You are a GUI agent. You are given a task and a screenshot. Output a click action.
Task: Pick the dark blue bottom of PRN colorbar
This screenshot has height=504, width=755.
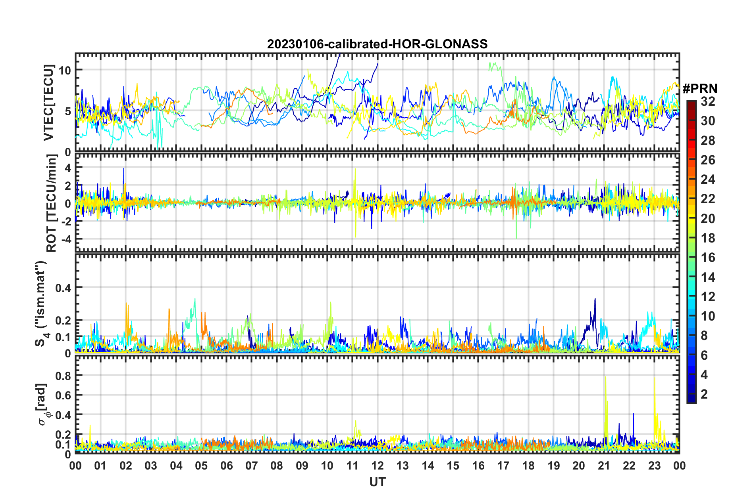click(x=691, y=399)
